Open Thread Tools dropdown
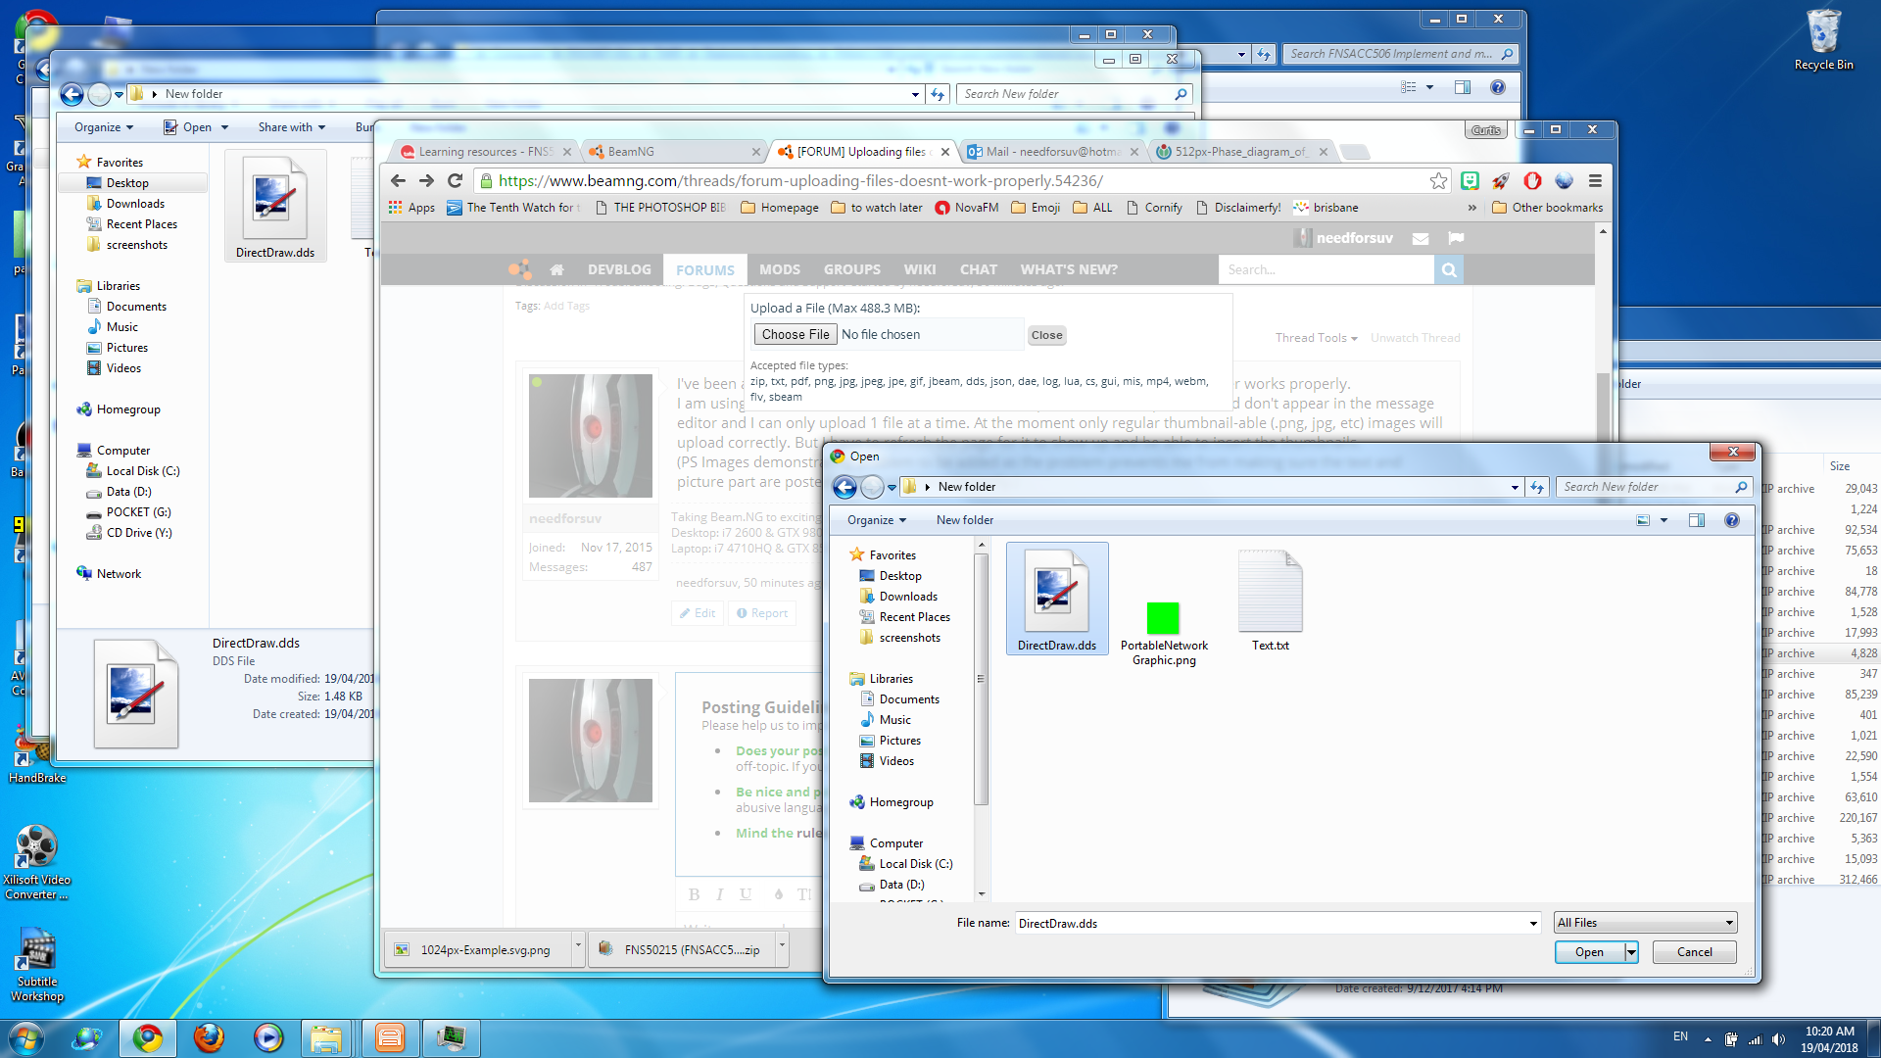This screenshot has height=1058, width=1881. 1316,338
